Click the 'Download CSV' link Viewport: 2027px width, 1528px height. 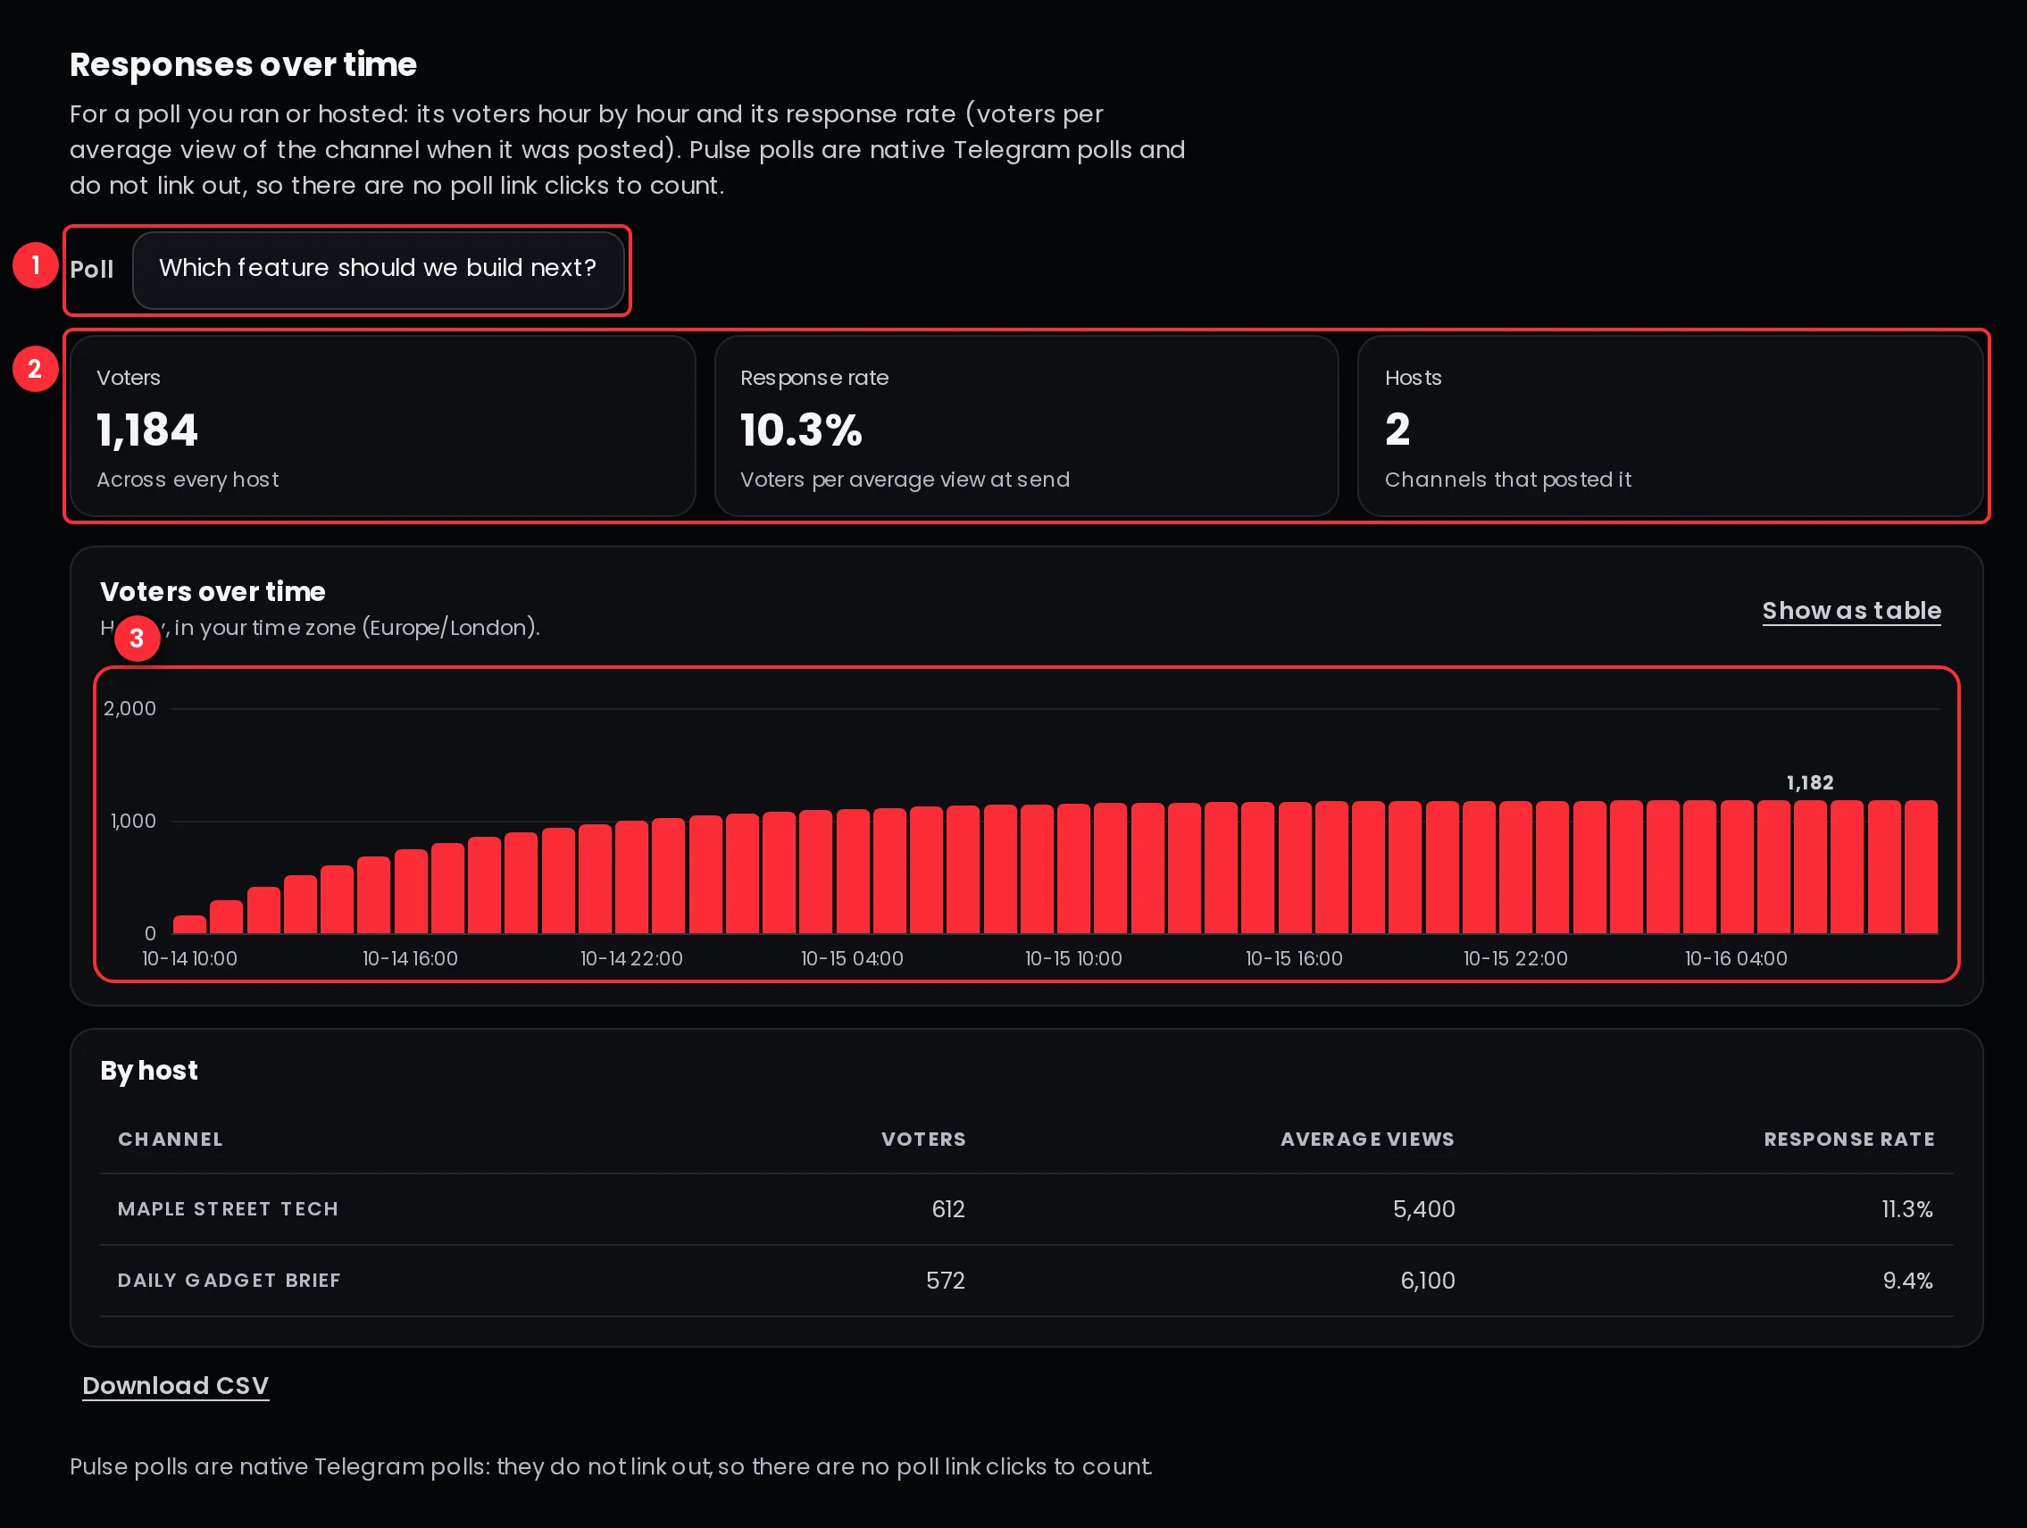(175, 1385)
